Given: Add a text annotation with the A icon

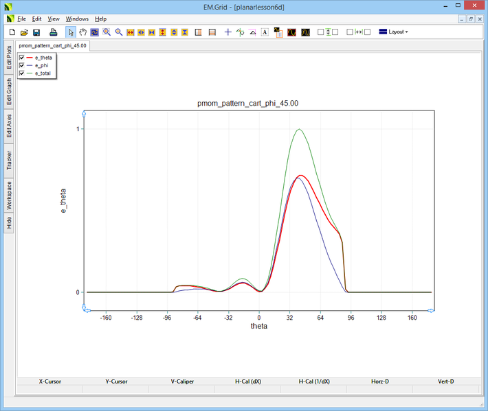Looking at the screenshot, I should (265, 32).
